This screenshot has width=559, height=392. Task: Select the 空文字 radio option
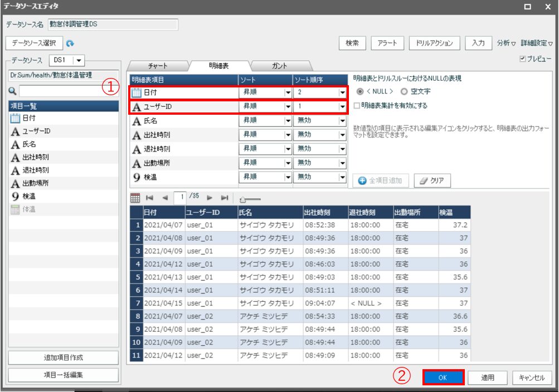404,91
